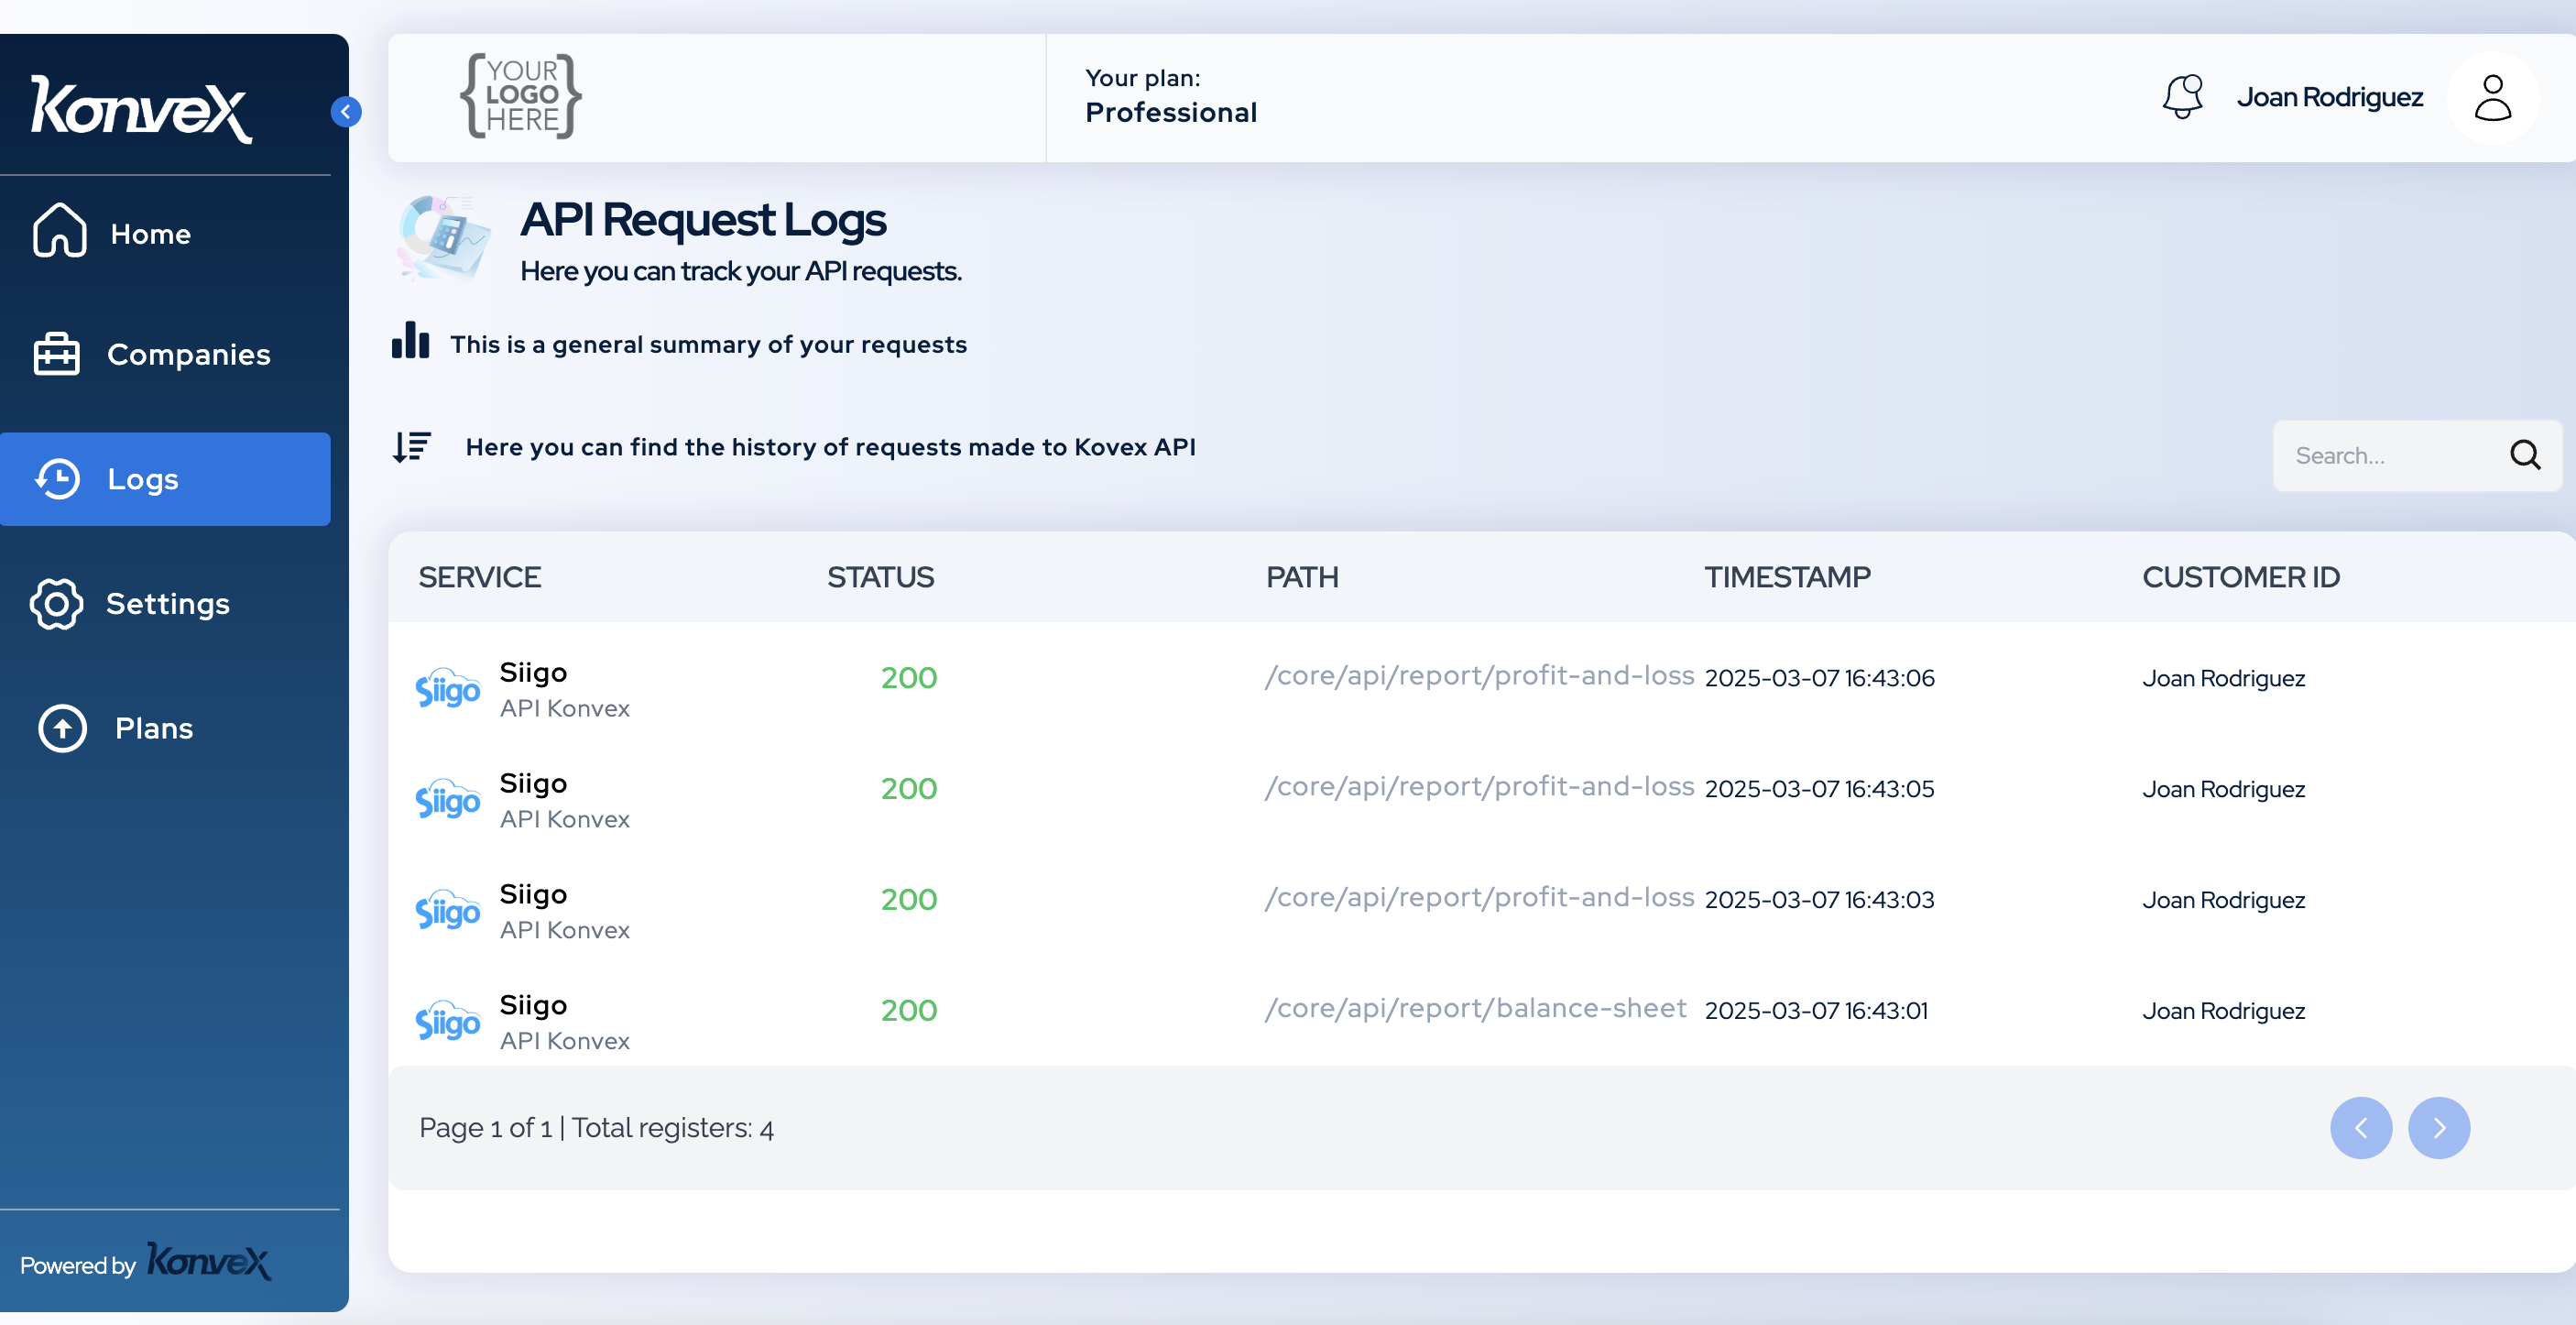This screenshot has height=1325, width=2576.
Task: Click the search magnifier icon
Action: pos(2524,455)
